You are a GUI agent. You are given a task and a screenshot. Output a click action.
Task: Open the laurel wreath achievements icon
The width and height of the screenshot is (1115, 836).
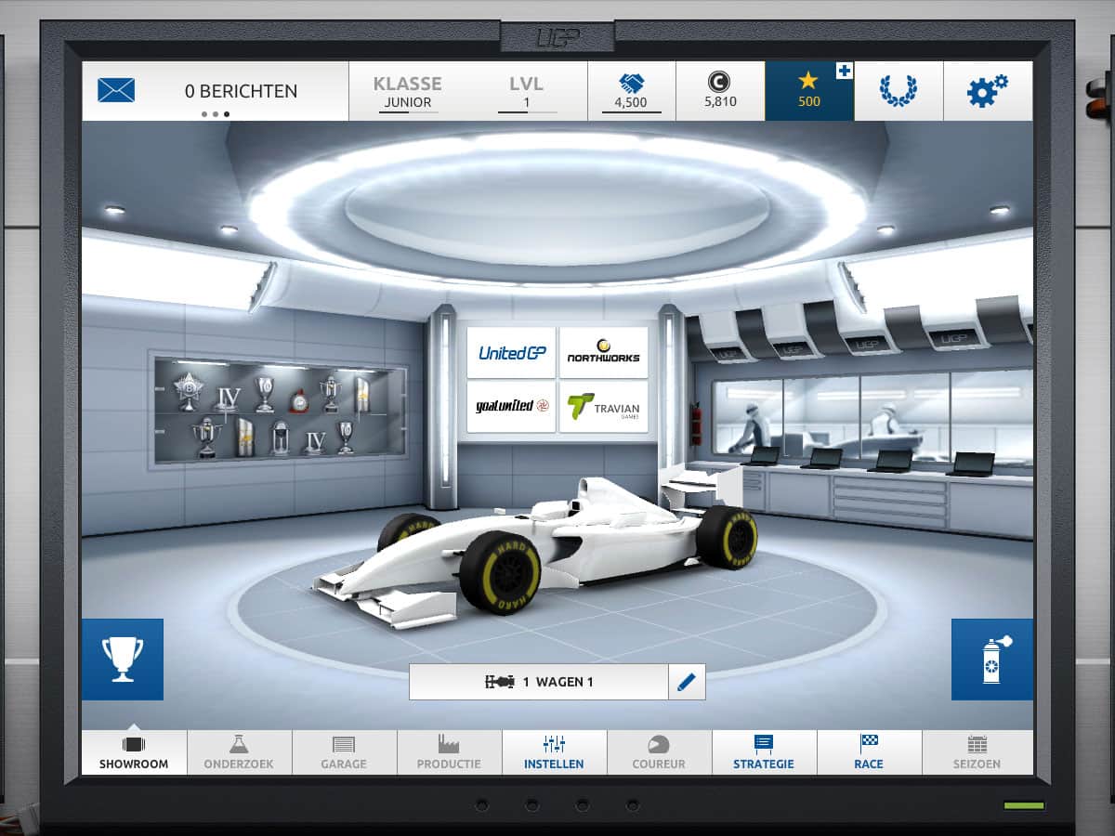[x=898, y=91]
